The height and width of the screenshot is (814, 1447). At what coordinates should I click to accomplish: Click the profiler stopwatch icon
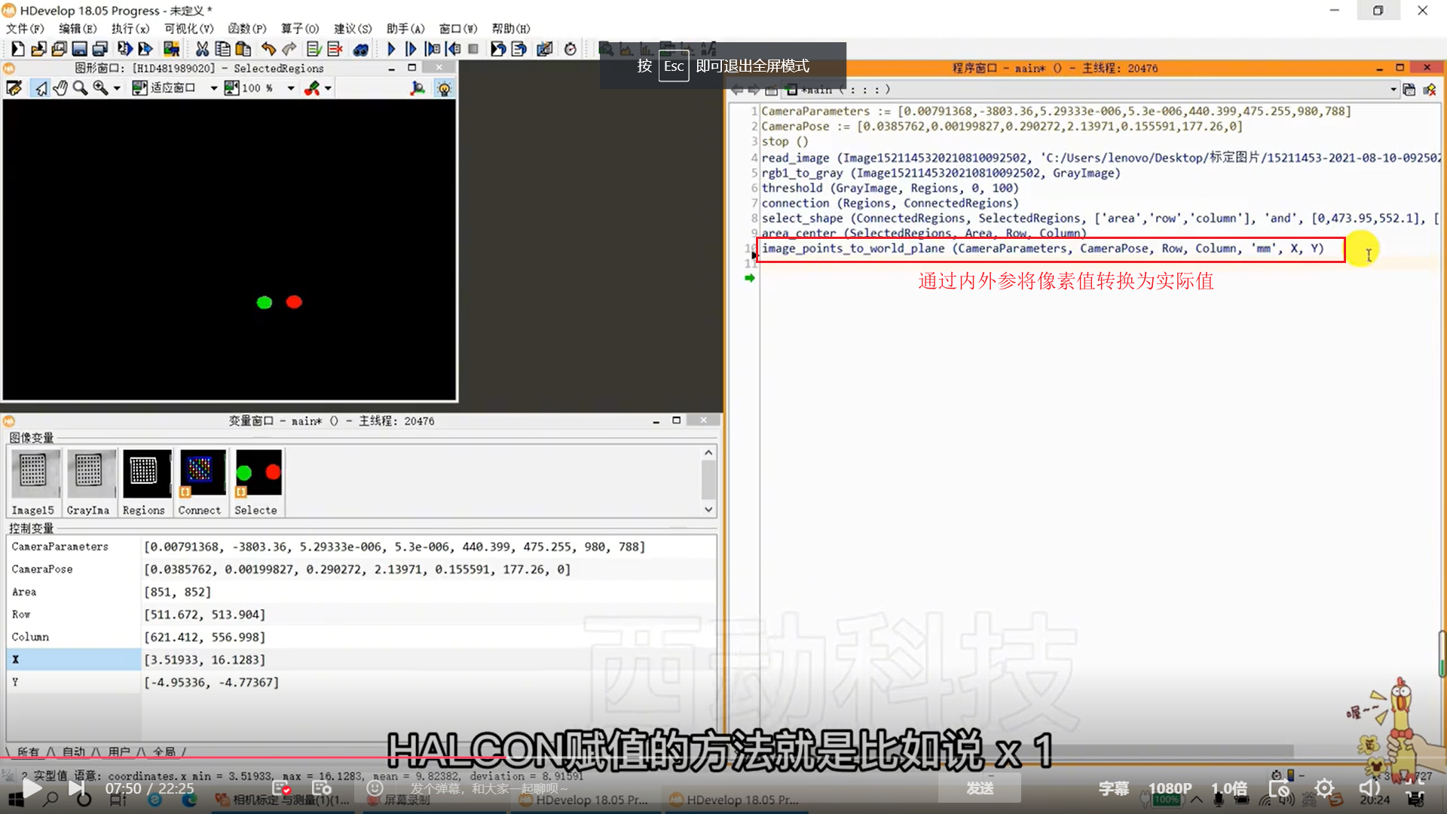pyautogui.click(x=571, y=48)
